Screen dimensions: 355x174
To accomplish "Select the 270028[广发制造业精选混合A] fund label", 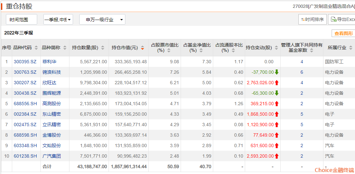I will click(324, 6).
